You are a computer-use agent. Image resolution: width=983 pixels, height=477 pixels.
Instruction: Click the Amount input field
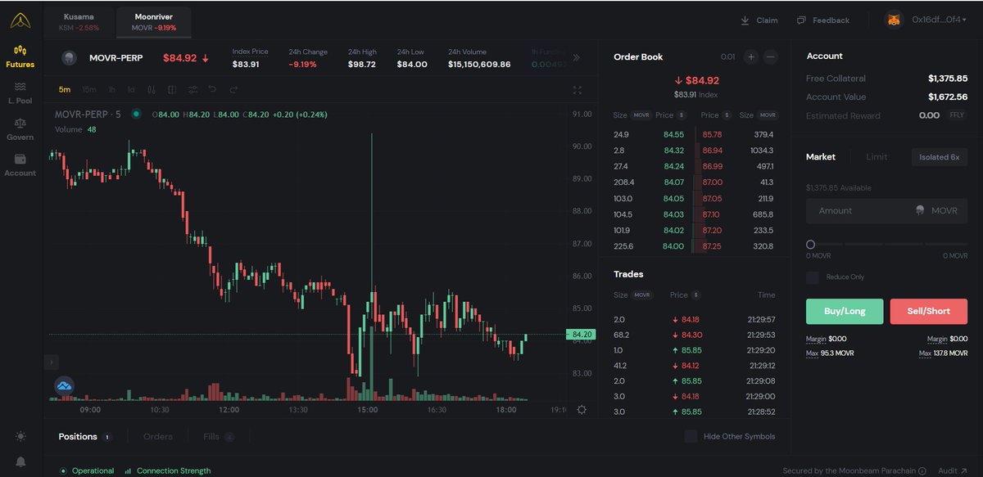tap(886, 210)
